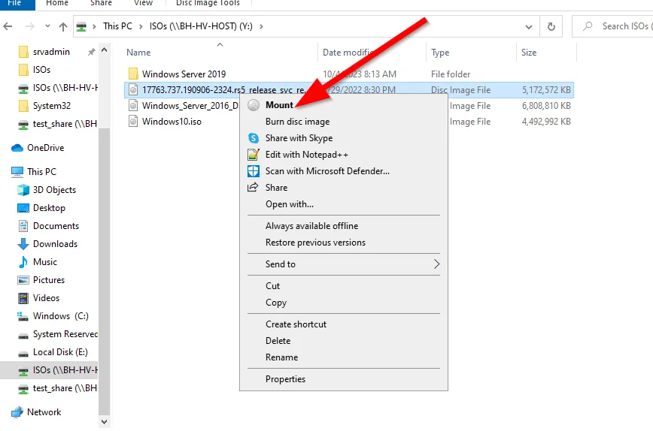The height and width of the screenshot is (431, 653).
Task: Open Downloads in navigation pane
Action: point(55,243)
